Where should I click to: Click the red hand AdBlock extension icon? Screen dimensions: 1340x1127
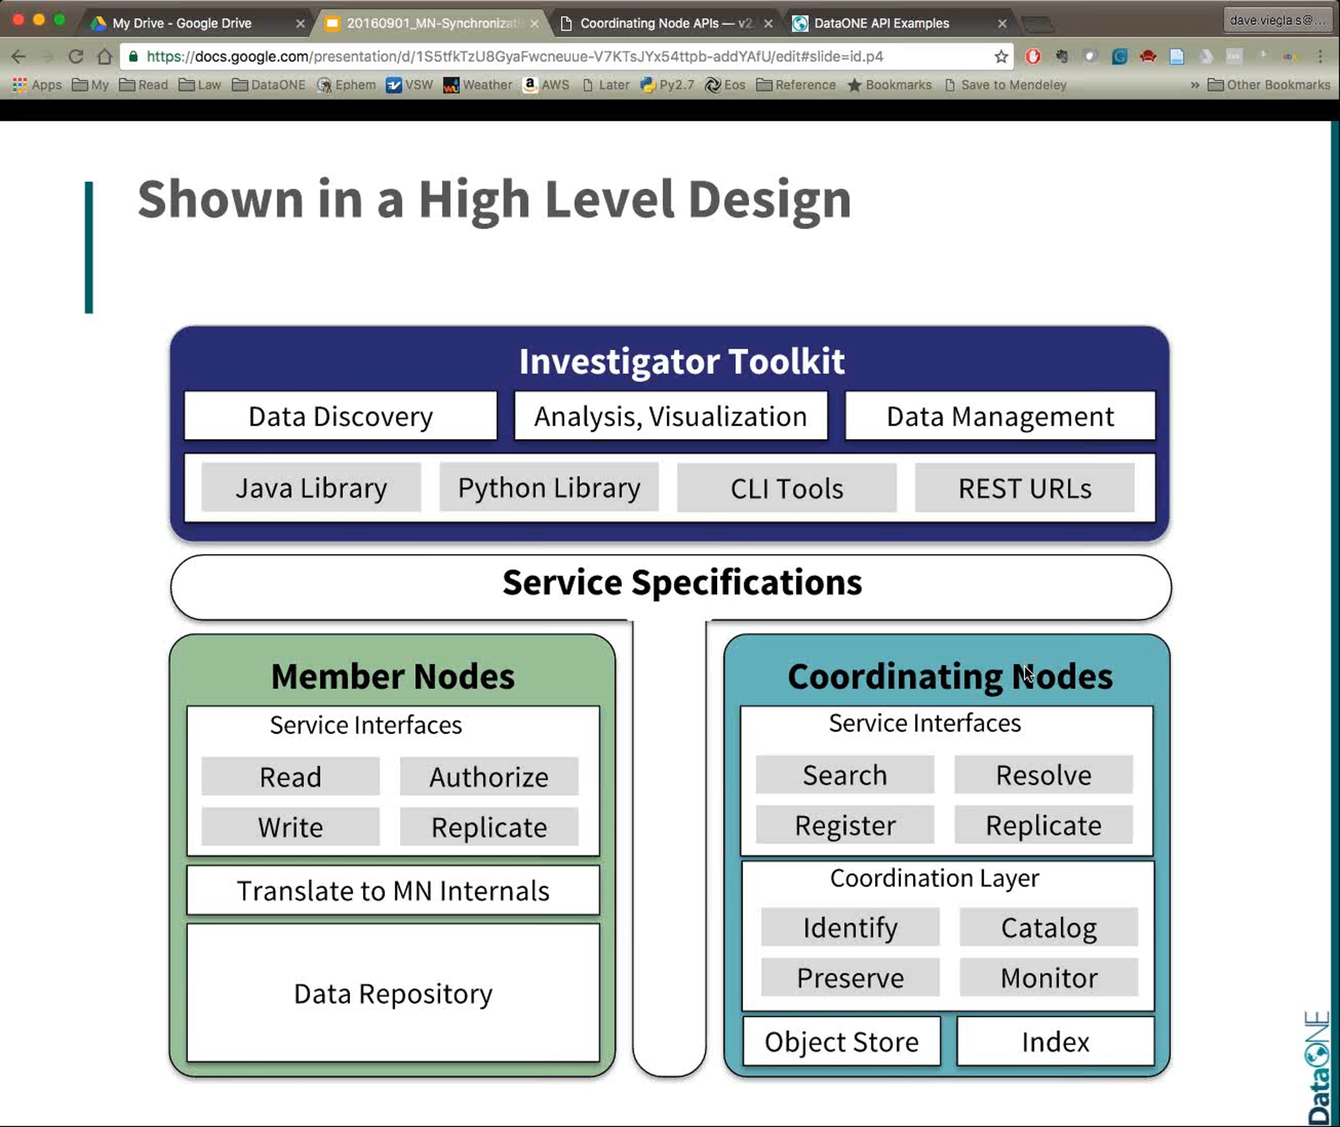coord(1033,56)
